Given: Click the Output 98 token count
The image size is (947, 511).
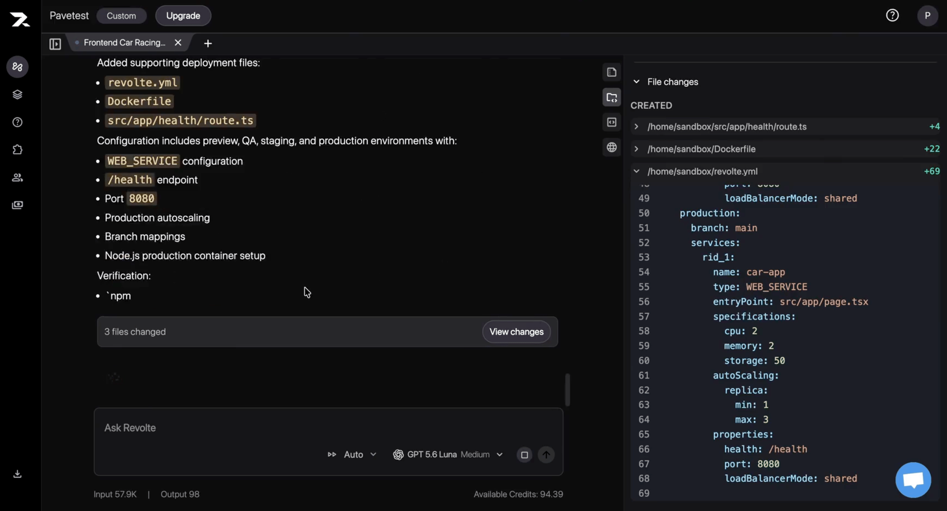Looking at the screenshot, I should pyautogui.click(x=180, y=494).
